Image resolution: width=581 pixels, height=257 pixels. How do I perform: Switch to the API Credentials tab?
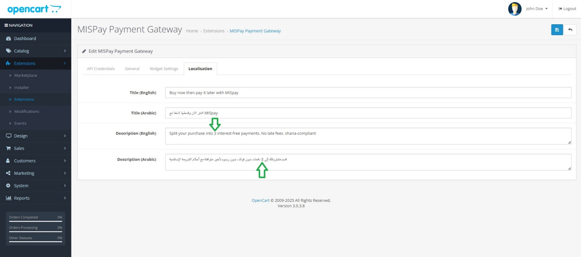point(100,69)
